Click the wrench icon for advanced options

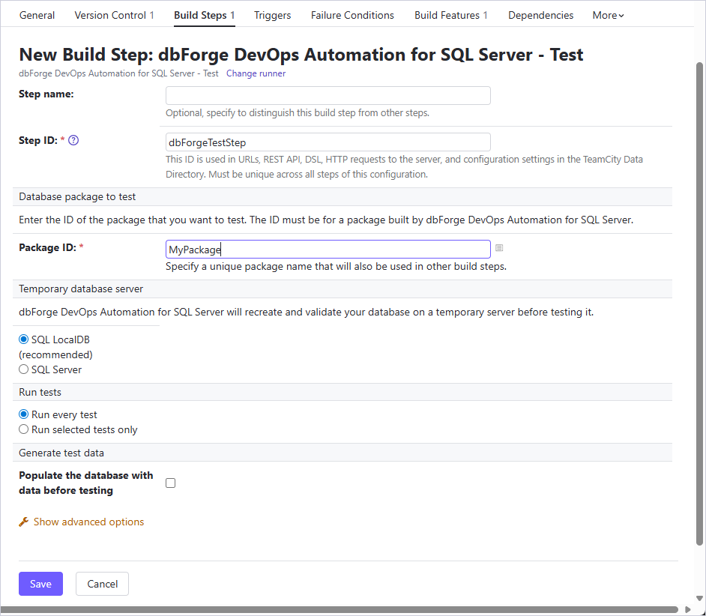tap(24, 522)
